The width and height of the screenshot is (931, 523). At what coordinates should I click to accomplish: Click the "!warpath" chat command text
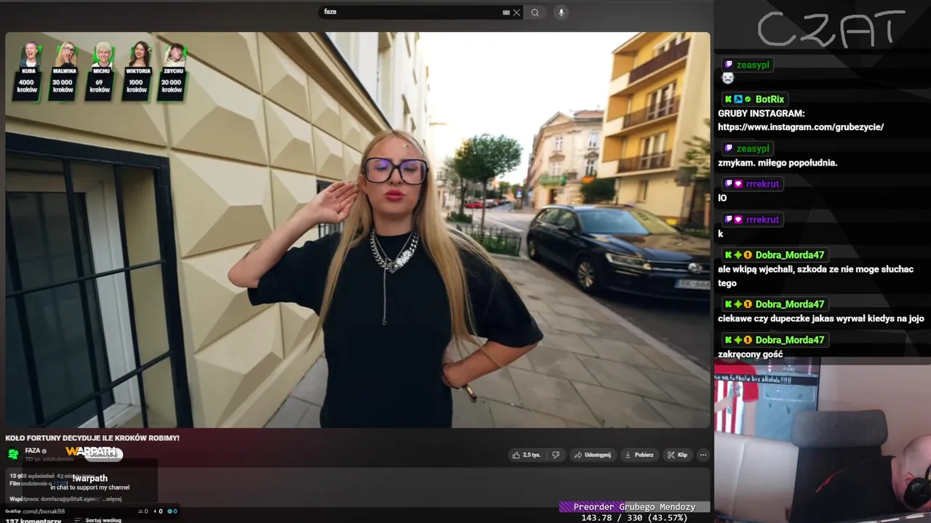click(x=90, y=478)
